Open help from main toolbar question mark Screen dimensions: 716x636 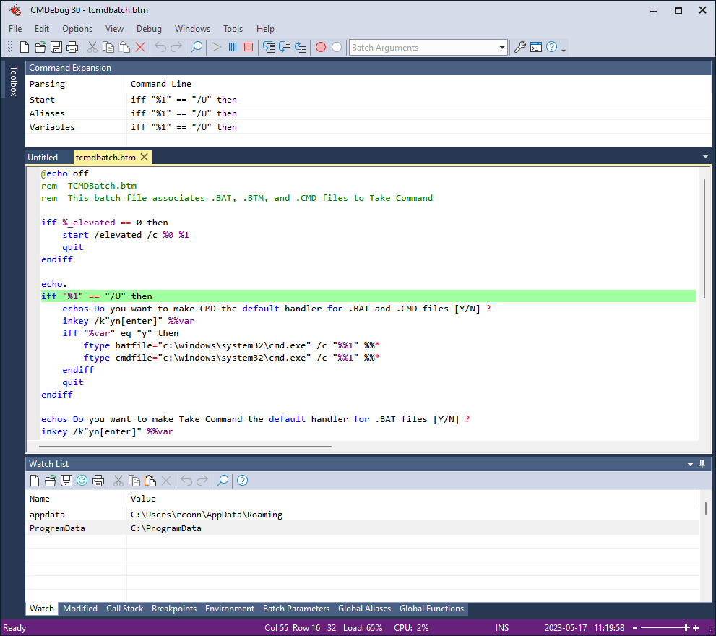(551, 47)
